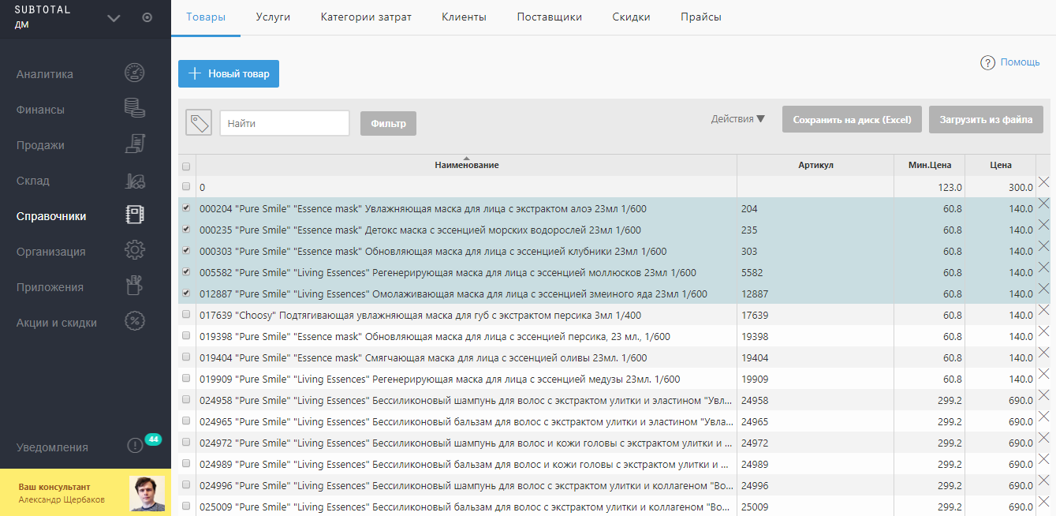Click the Склад forklift icon
The width and height of the screenshot is (1056, 516).
[135, 181]
